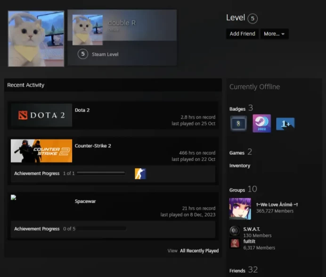Screen dimensions: 326x277
Task: Click the broken Spacewar image icon
Action: [14, 197]
